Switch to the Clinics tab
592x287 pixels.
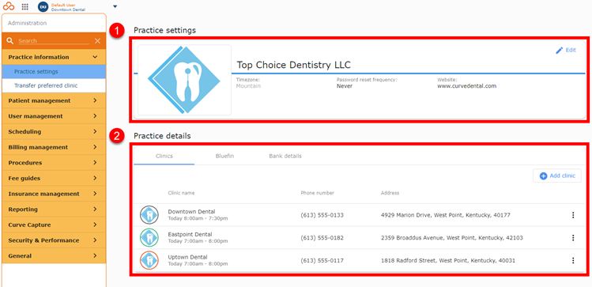click(164, 156)
